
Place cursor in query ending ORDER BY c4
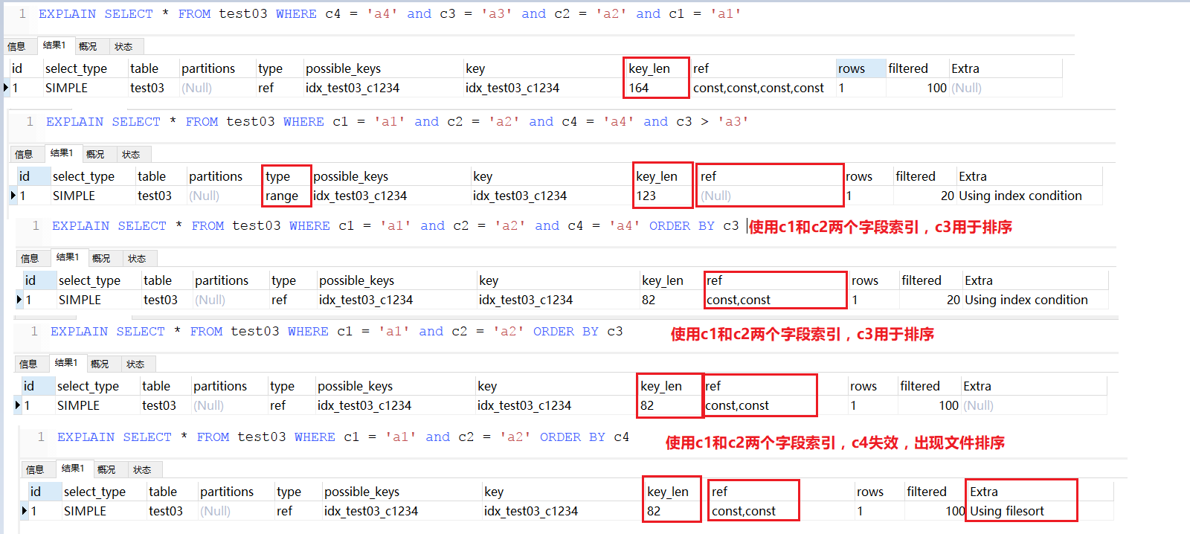point(343,437)
